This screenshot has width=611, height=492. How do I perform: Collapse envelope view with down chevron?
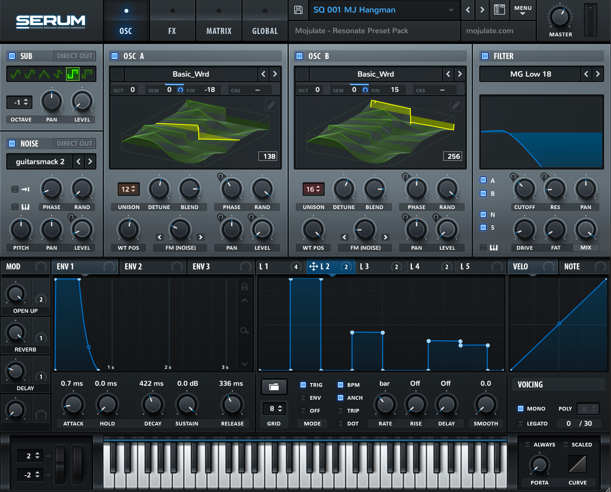(x=244, y=364)
